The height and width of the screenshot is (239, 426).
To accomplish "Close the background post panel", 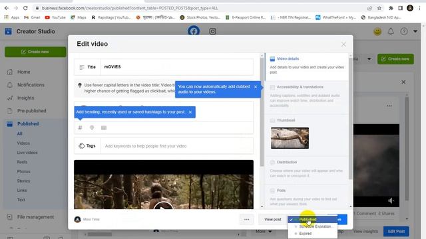I will tap(403, 82).
